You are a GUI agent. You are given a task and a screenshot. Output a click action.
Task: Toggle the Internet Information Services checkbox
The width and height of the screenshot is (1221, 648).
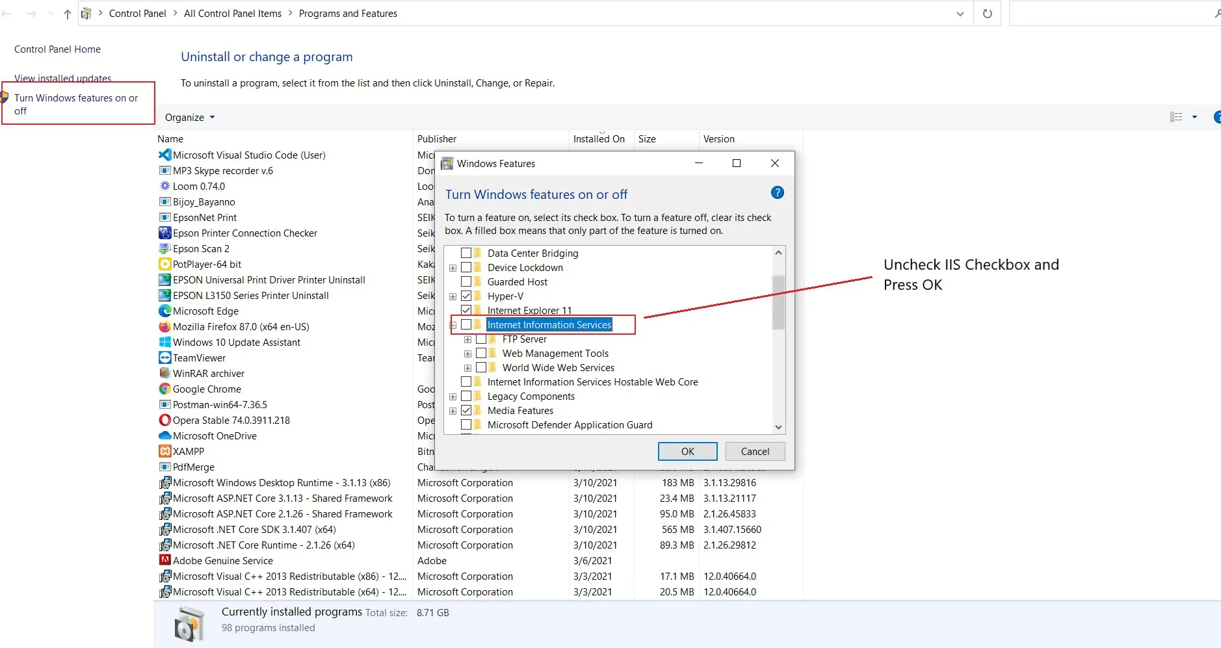tap(466, 324)
